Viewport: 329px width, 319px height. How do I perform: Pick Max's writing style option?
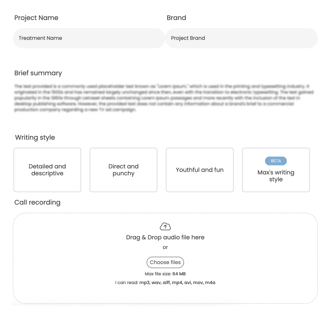point(276,170)
